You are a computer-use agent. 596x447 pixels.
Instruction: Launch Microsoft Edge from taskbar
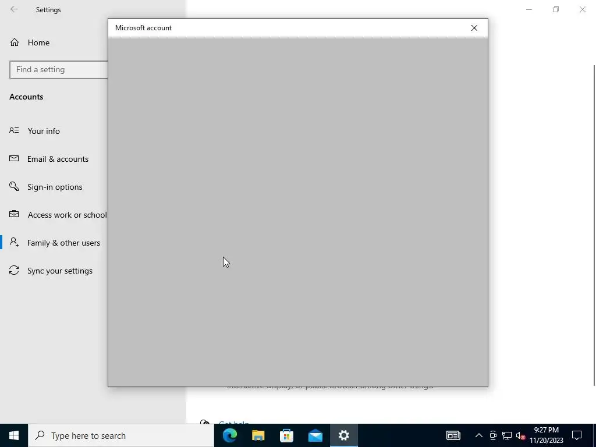click(229, 435)
